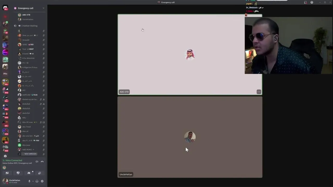This screenshot has height=187, width=333.
Task: Select user abo ana bot
Action: click(31, 136)
